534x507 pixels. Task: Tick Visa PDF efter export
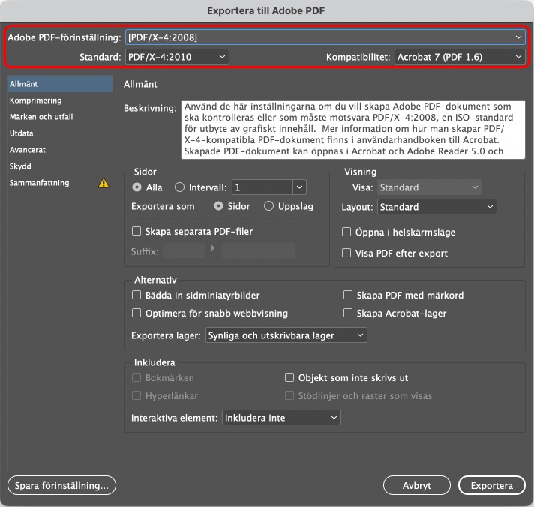[x=346, y=253]
